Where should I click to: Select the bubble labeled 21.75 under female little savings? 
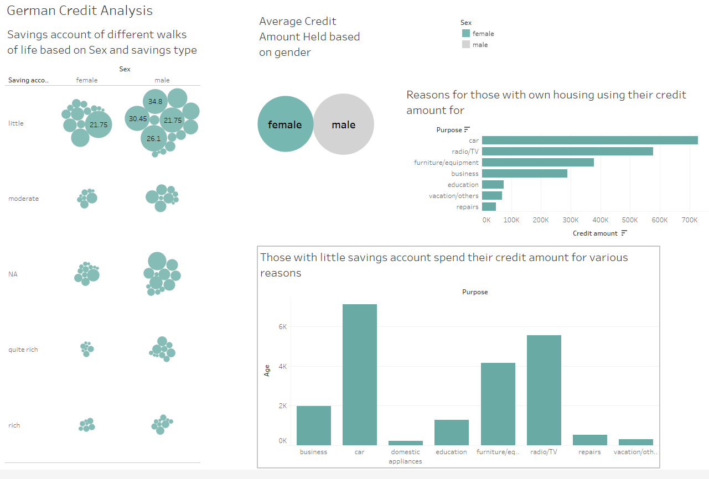click(x=99, y=124)
